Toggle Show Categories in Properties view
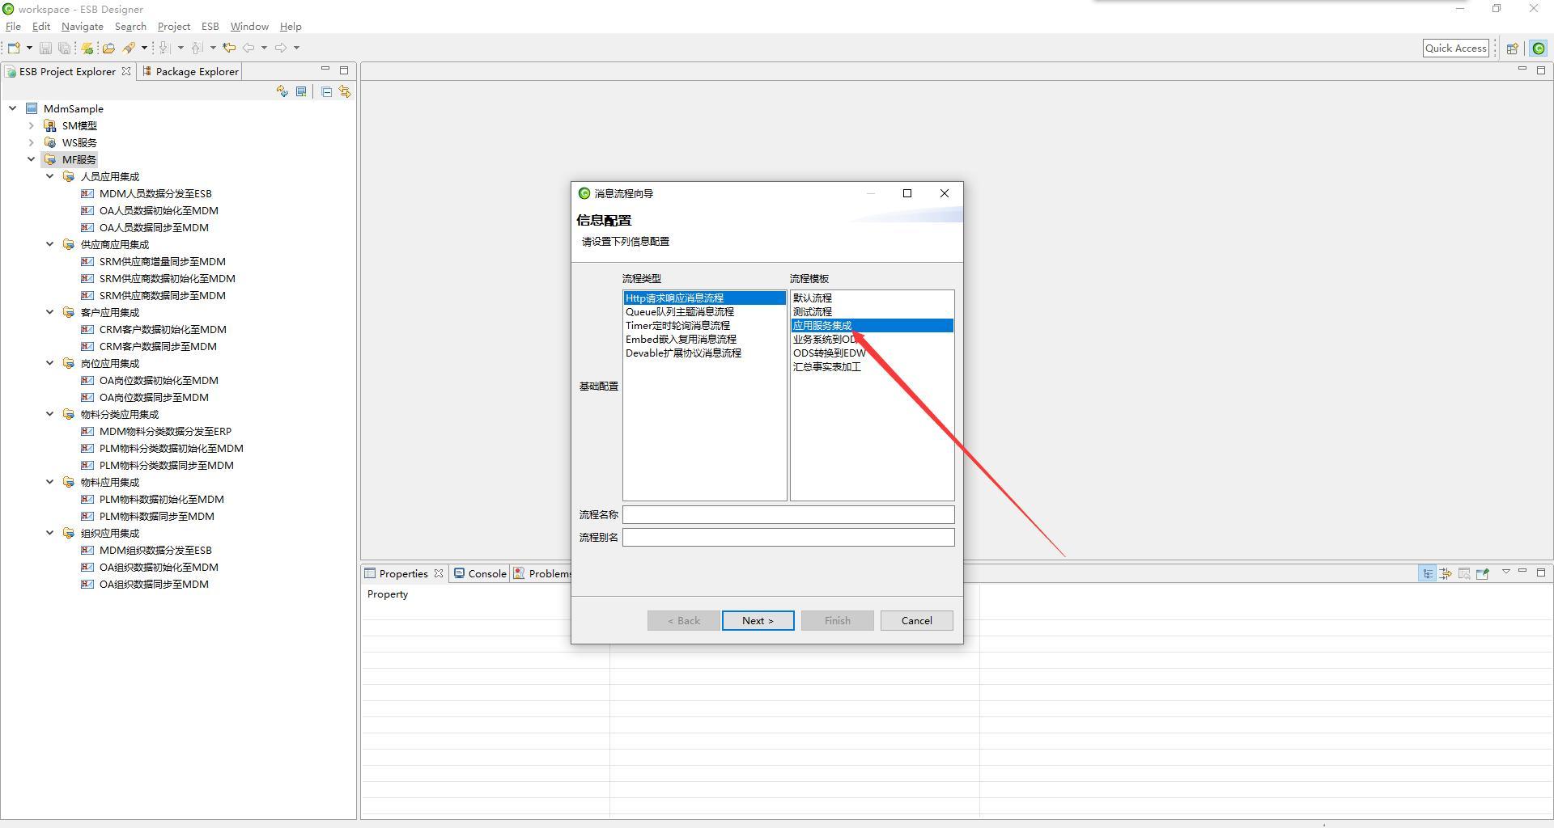Image resolution: width=1554 pixels, height=828 pixels. tap(1427, 573)
